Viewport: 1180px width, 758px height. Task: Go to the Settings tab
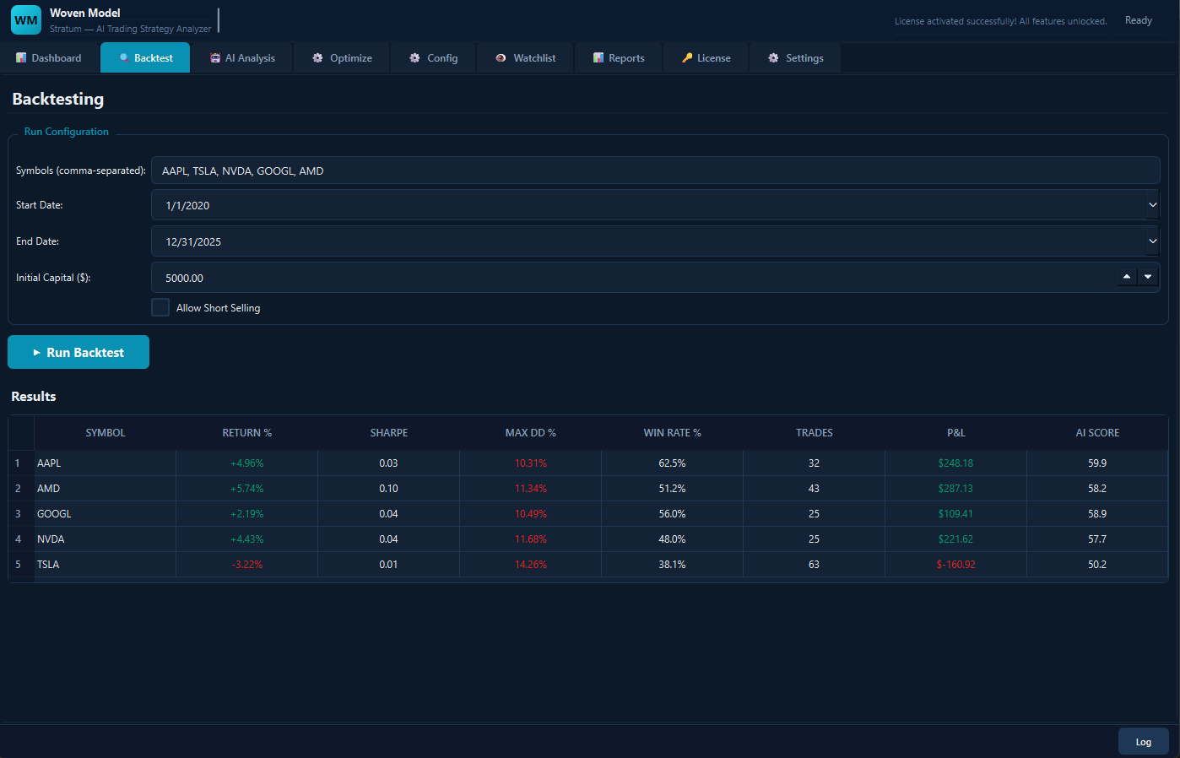(x=795, y=58)
